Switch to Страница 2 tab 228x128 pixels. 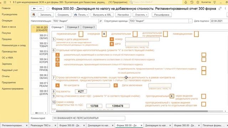[73, 27]
